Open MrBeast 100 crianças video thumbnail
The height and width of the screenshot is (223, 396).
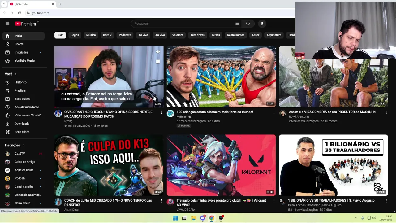221,77
